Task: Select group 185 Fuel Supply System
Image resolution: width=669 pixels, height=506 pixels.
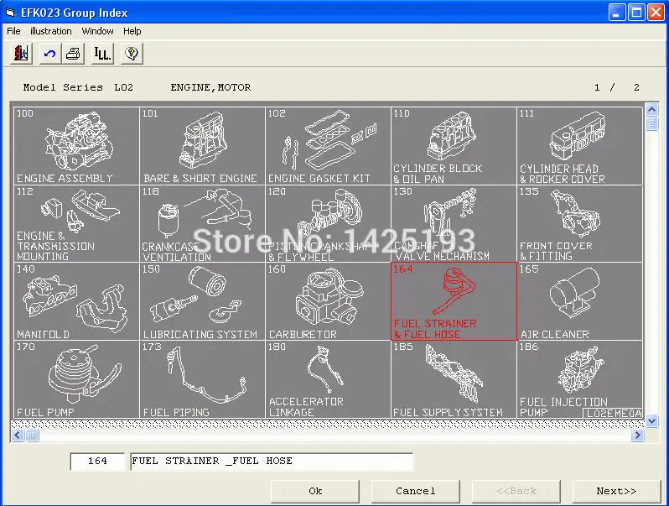Action: coord(454,379)
